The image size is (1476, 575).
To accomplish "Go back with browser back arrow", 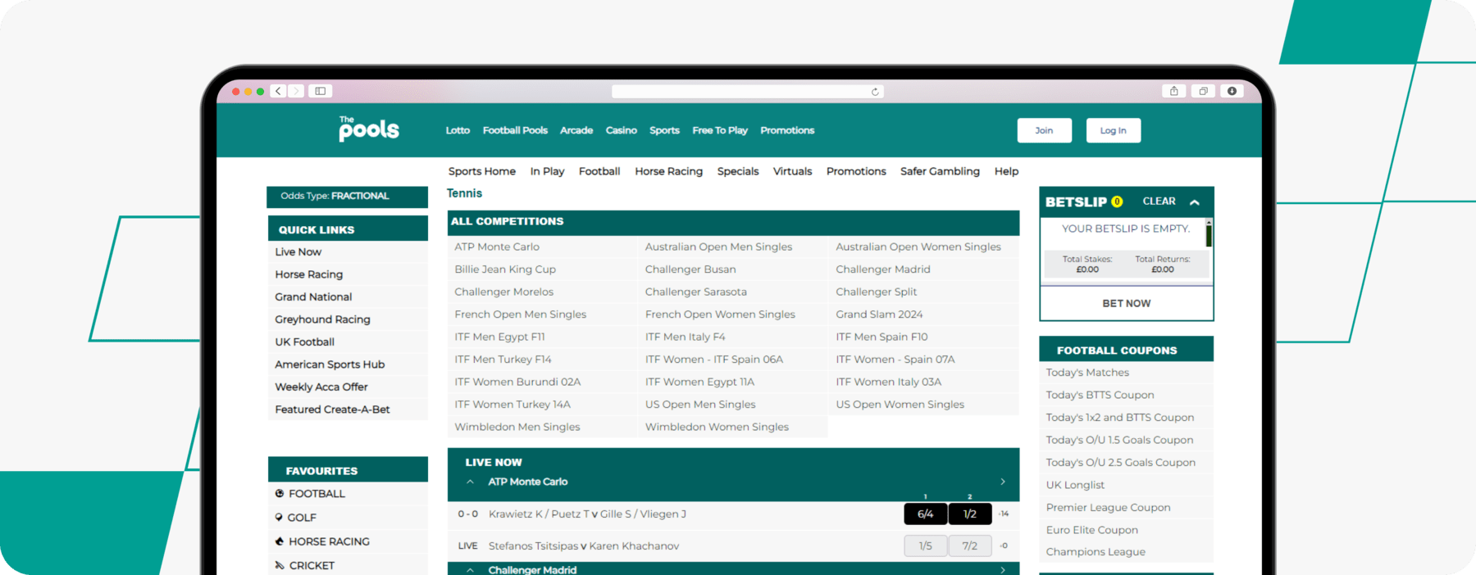I will tap(279, 91).
